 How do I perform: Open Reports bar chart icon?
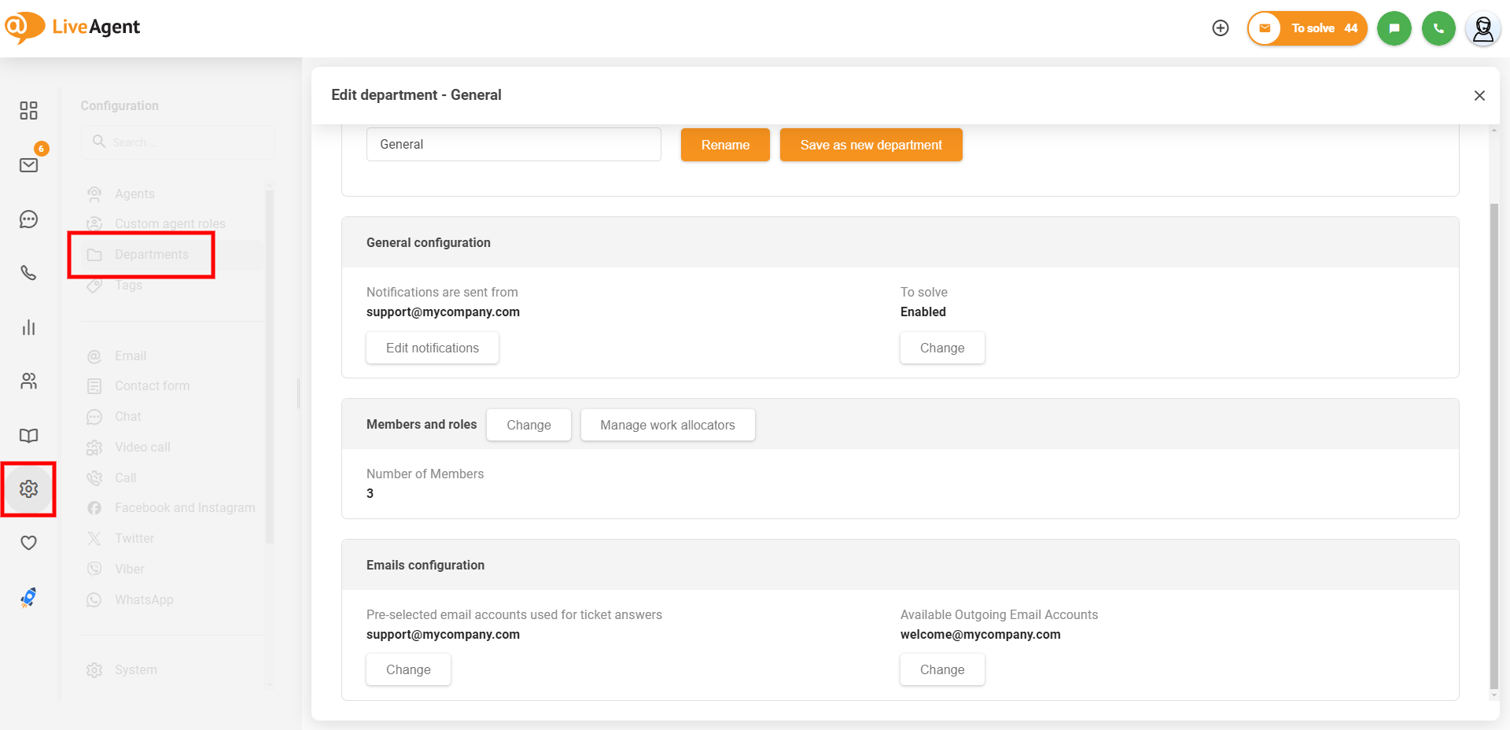point(28,327)
